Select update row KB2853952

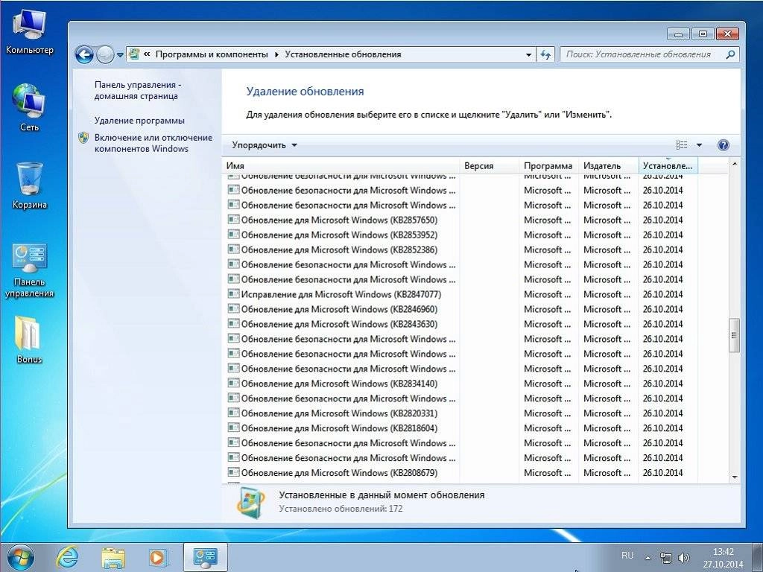pyautogui.click(x=462, y=235)
